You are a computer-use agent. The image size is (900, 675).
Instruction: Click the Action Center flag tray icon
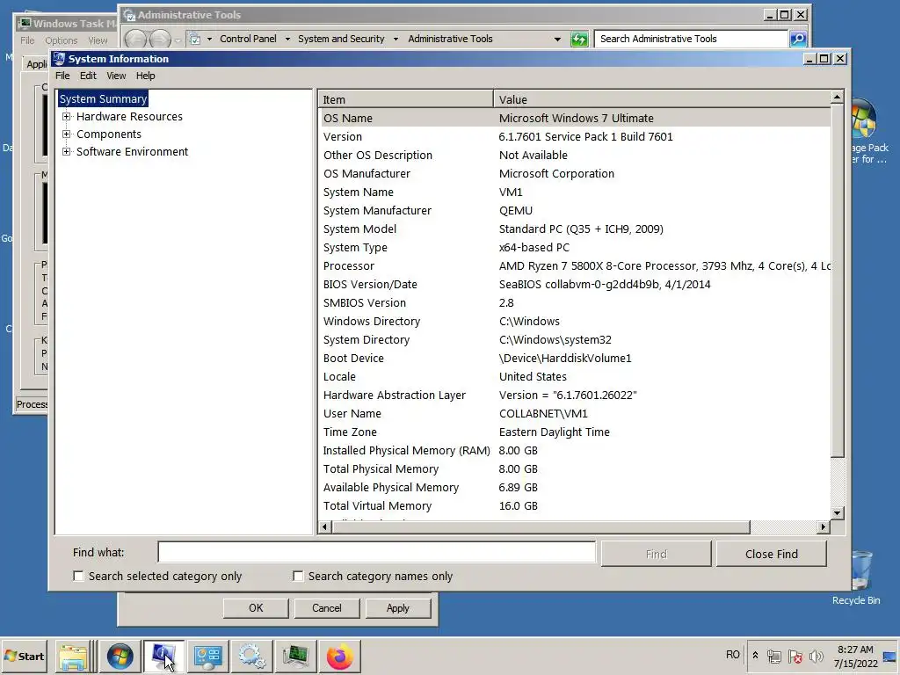coord(795,656)
